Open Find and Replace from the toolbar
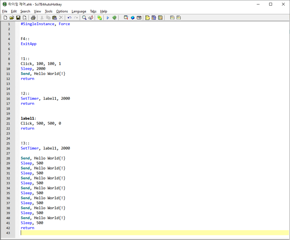Viewport: 290px width, 240px height. (x=91, y=18)
